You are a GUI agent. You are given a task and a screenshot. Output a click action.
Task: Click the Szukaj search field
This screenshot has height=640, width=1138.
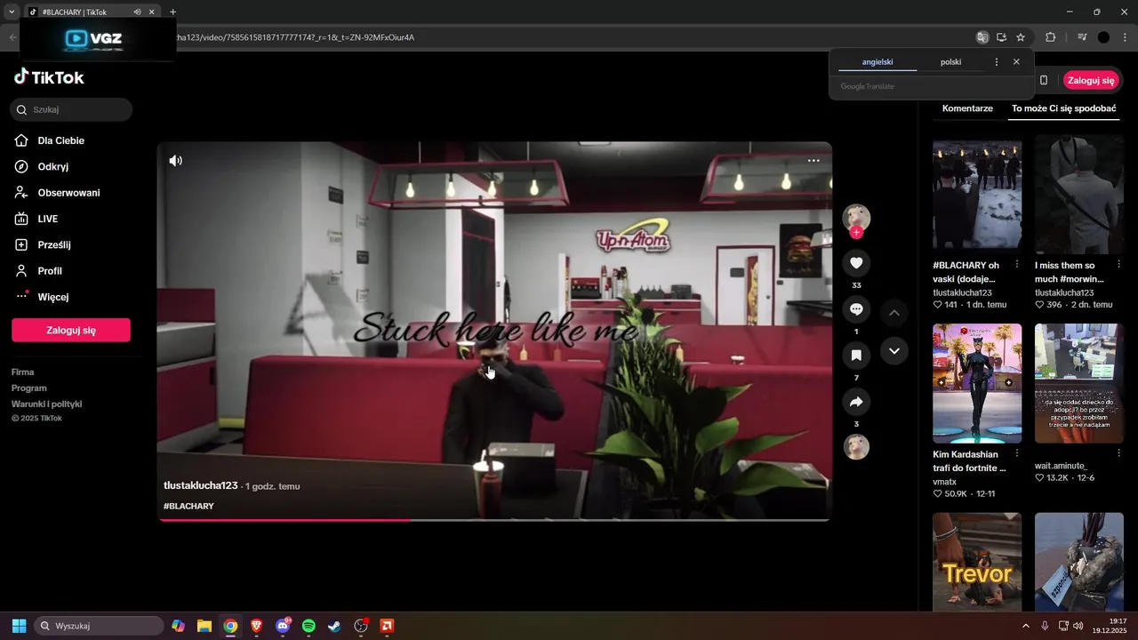coord(71,110)
